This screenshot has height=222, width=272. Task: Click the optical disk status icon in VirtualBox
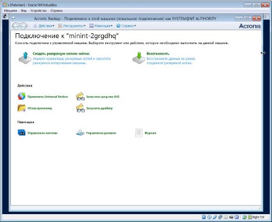[x=209, y=217]
